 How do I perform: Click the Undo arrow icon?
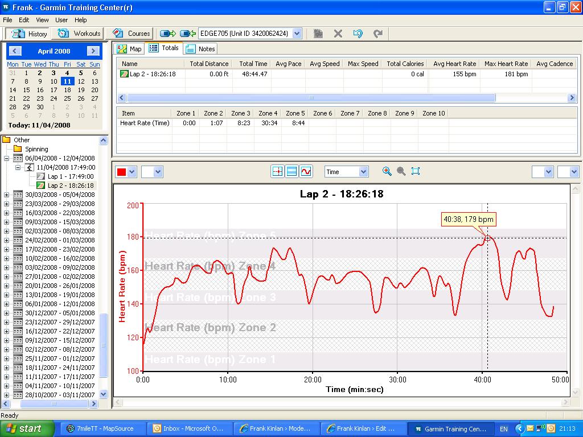pos(358,34)
